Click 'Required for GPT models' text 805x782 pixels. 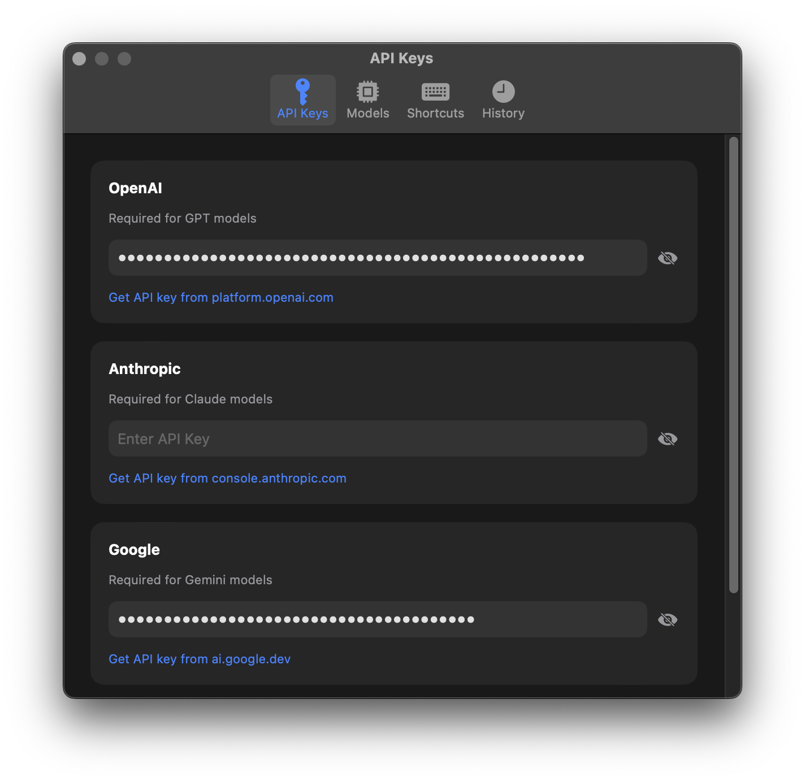click(x=183, y=218)
